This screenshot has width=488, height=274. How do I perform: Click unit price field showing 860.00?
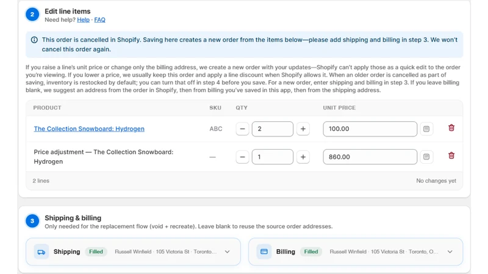coord(370,157)
